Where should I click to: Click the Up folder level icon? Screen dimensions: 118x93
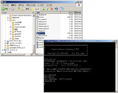(x=19, y=9)
